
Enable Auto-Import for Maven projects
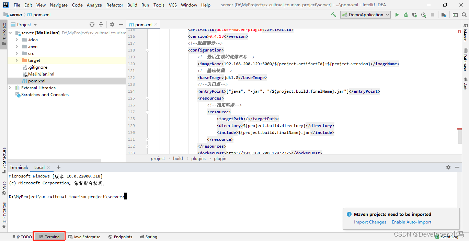(411, 222)
